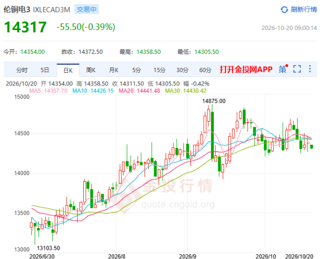Viewport: 320px width, 259px height.
Task: Click the 最高 value 14358.50
Action: pyautogui.click(x=149, y=52)
